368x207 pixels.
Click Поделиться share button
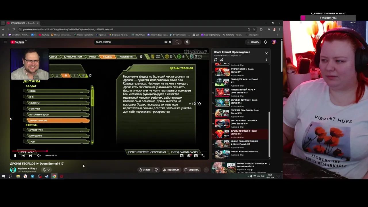pos(171,170)
